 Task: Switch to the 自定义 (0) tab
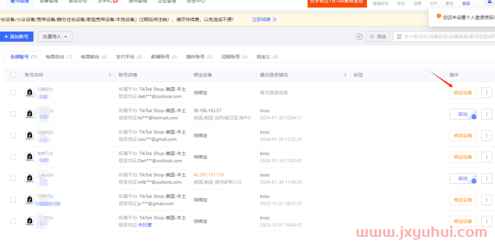coord(267,57)
